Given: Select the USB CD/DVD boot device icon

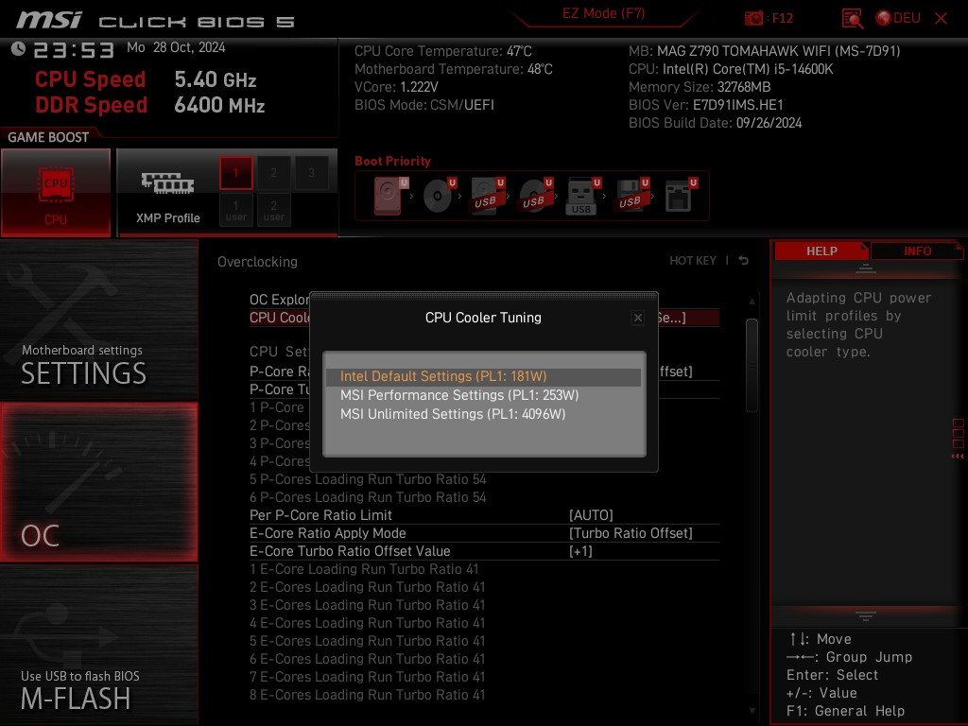Looking at the screenshot, I should [535, 196].
